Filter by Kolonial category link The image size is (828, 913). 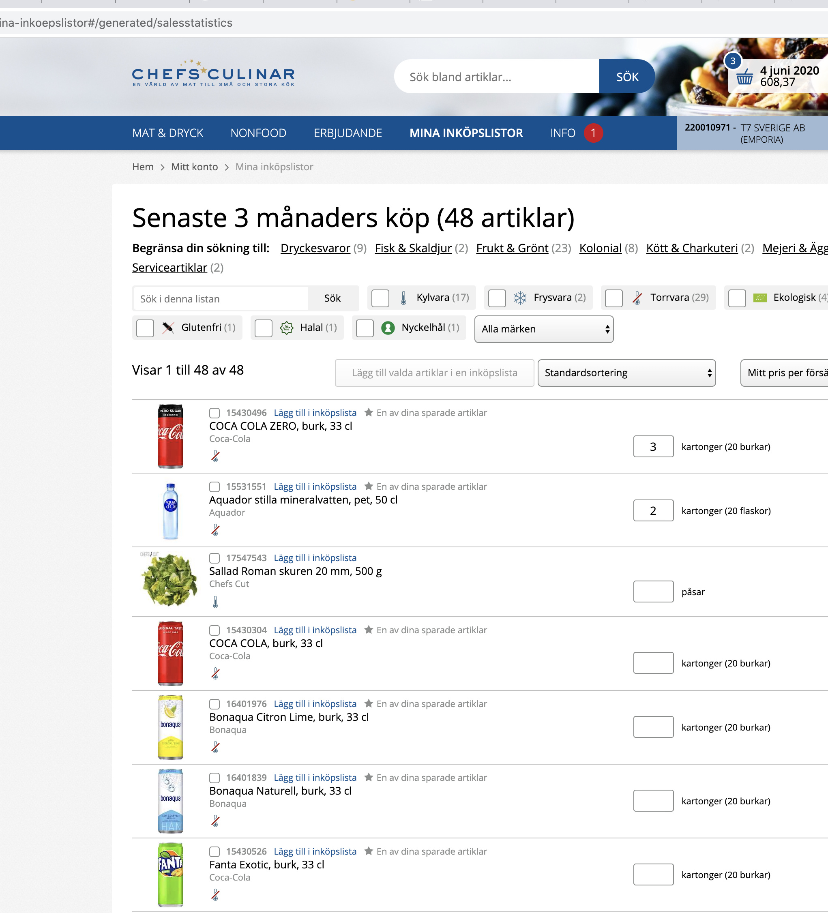point(600,248)
